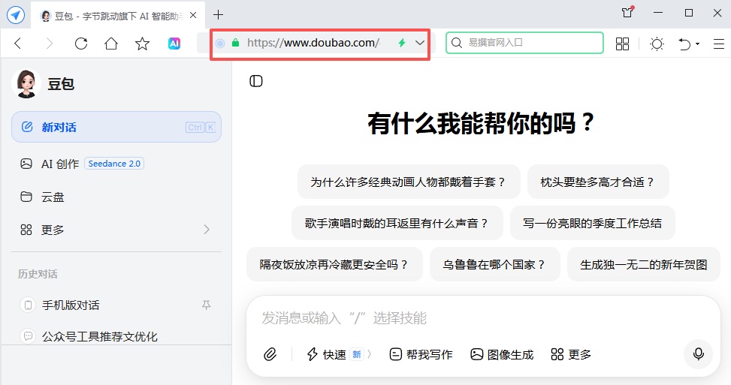Open the apps grid toolbar icon
The image size is (731, 385).
click(622, 44)
